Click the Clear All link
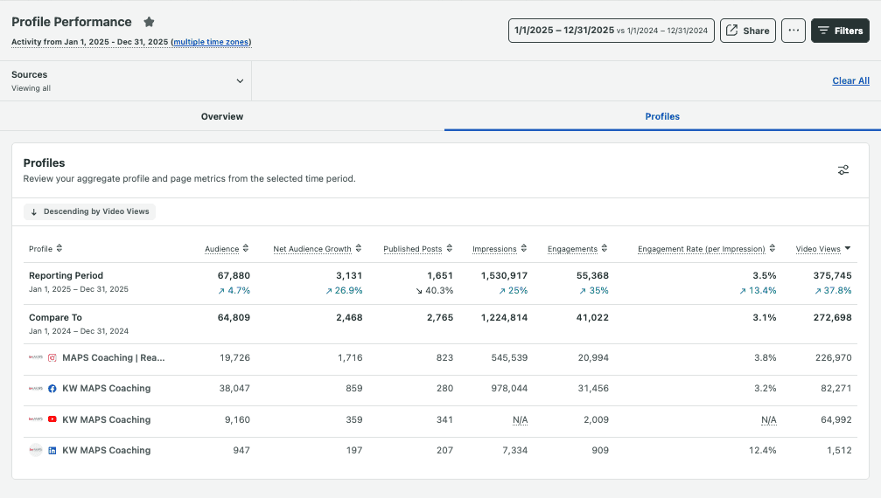The width and height of the screenshot is (881, 498). click(850, 81)
